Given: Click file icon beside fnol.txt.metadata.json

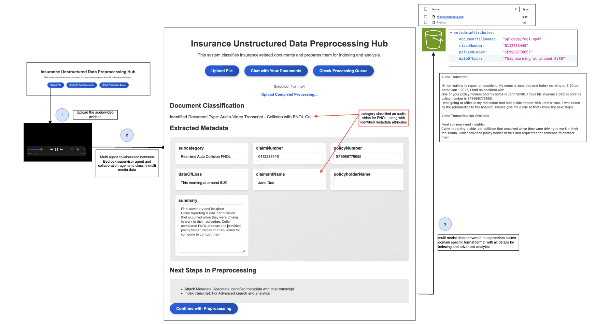Looking at the screenshot, I should (434, 17).
